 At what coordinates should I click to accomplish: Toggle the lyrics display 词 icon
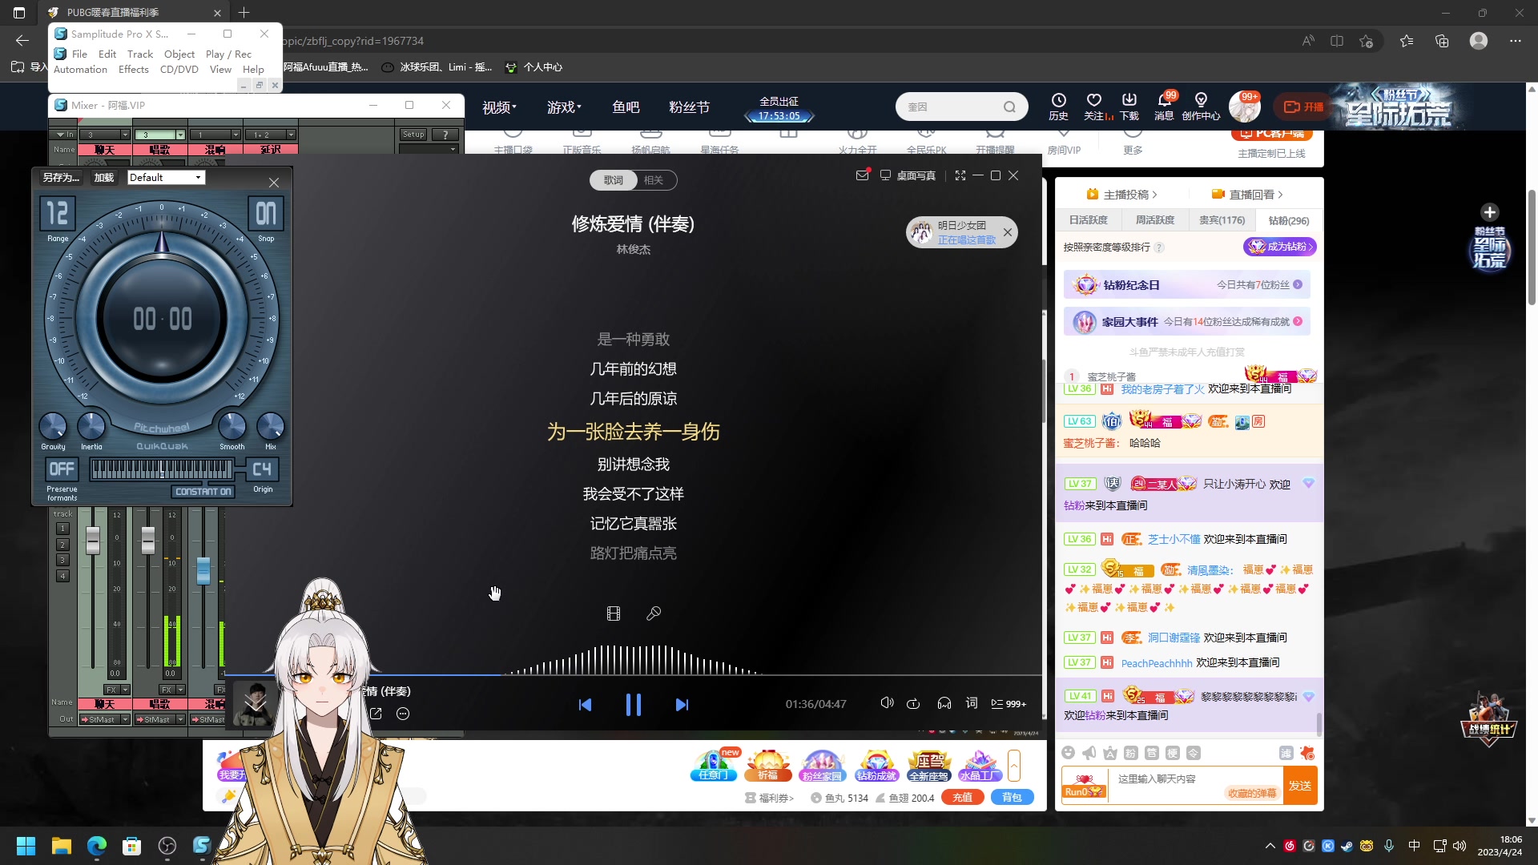(972, 703)
